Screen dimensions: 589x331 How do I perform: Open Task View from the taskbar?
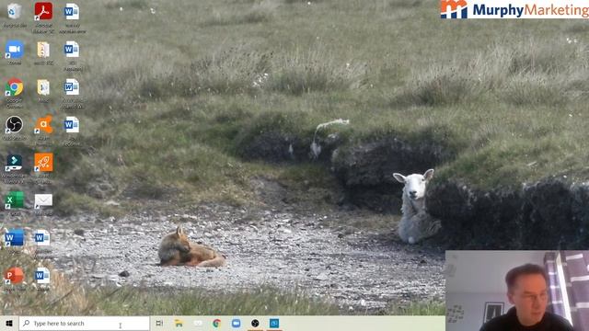(x=159, y=323)
